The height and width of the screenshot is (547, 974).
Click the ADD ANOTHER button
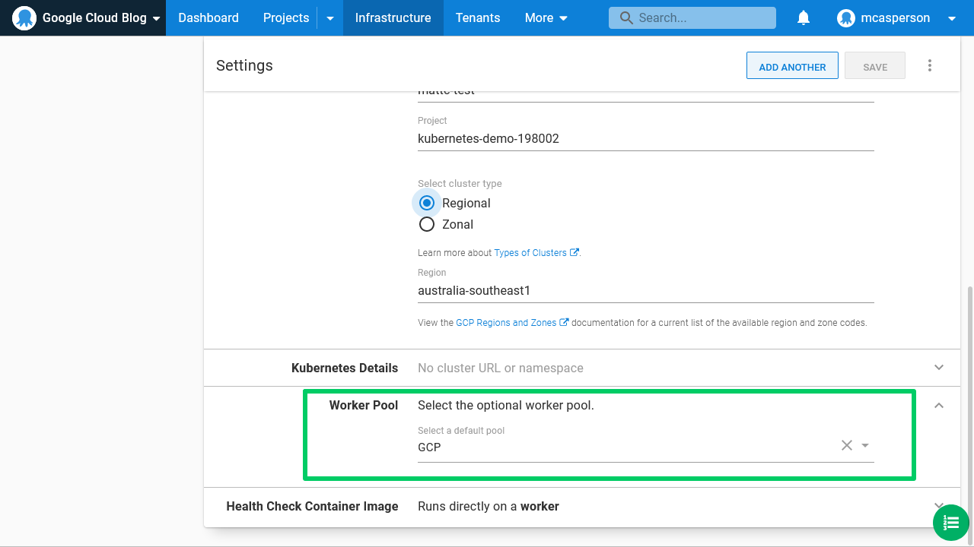792,65
